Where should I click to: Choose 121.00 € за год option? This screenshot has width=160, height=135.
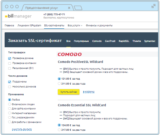click(59, 79)
